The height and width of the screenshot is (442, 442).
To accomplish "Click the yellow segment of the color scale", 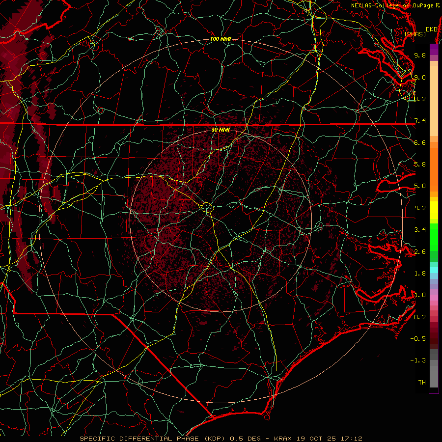I will coord(434,210).
